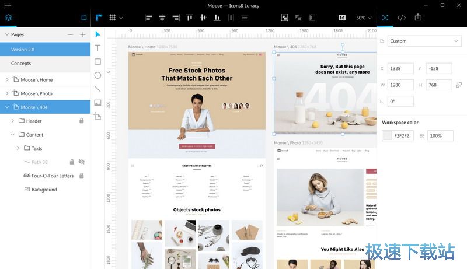Toggle visibility of Path 38 layer
This screenshot has width=467, height=269.
point(82,162)
